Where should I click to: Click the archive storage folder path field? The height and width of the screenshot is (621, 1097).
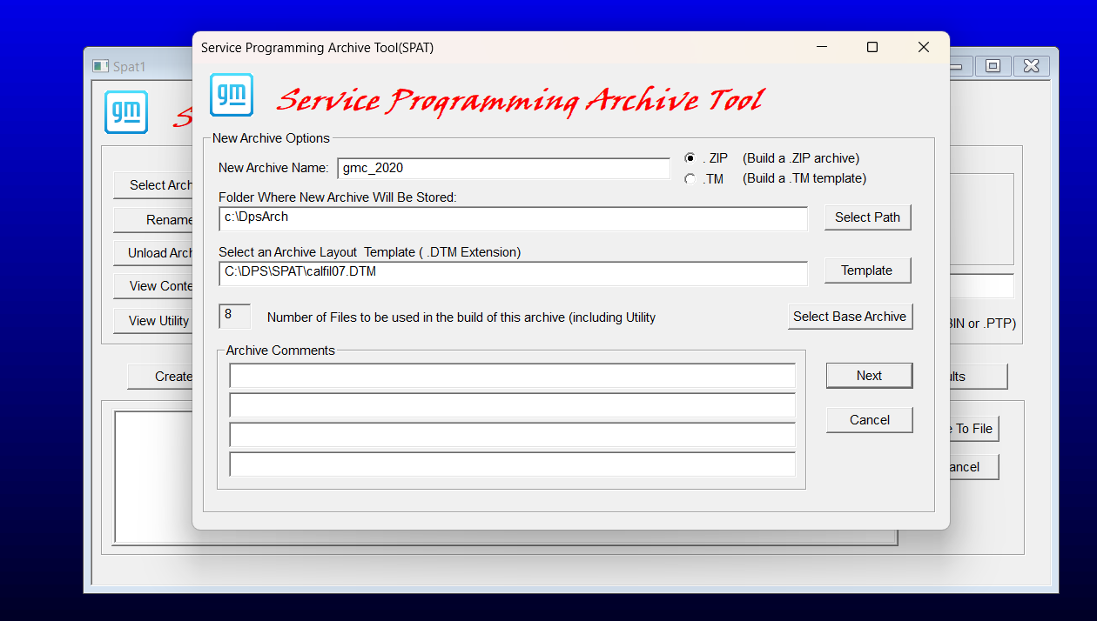[513, 218]
